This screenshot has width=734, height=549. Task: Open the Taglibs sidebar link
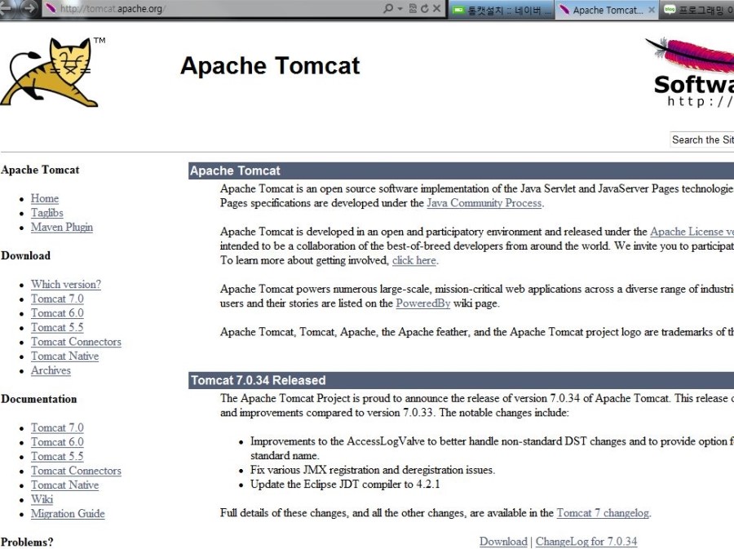[47, 213]
